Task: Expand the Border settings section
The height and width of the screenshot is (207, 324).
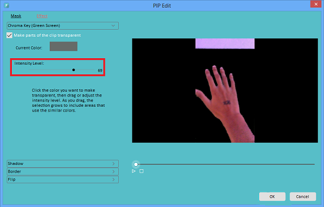Action: (x=63, y=171)
